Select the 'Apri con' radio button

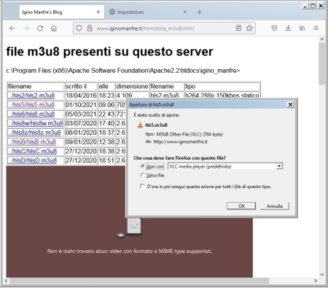[143, 166]
